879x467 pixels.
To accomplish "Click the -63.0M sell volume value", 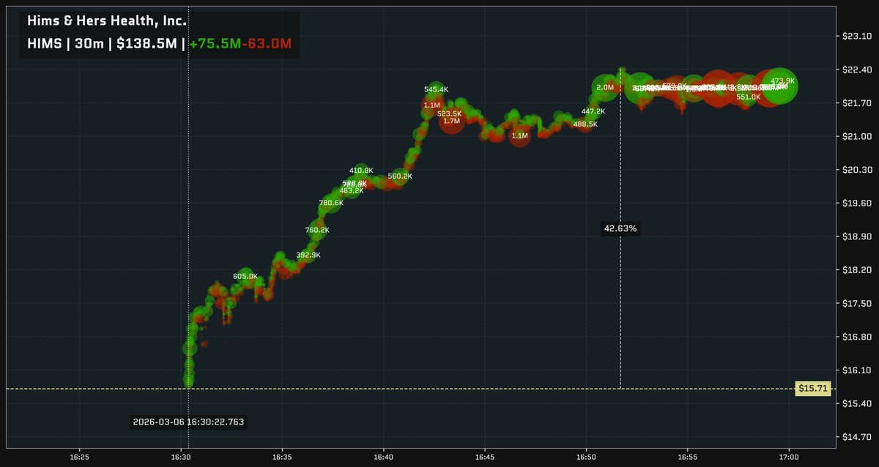I will click(267, 43).
